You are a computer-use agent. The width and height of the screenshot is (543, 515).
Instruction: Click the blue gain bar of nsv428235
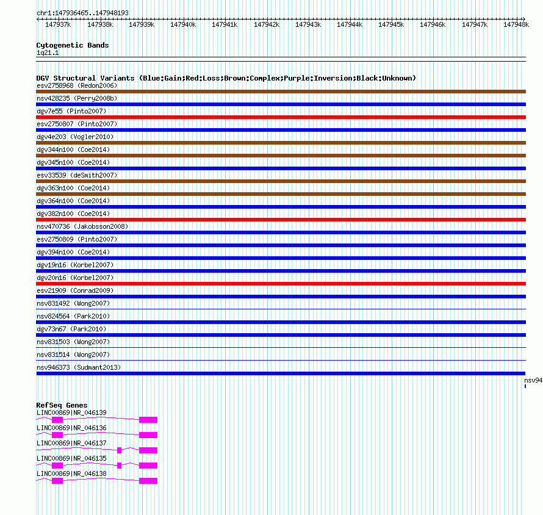tap(281, 104)
